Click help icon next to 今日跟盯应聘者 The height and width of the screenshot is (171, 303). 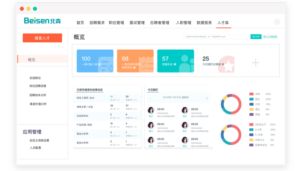point(223,64)
